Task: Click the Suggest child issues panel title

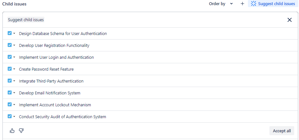Action: (x=26, y=20)
